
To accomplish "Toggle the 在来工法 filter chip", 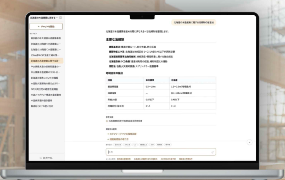I will point(118,145).
